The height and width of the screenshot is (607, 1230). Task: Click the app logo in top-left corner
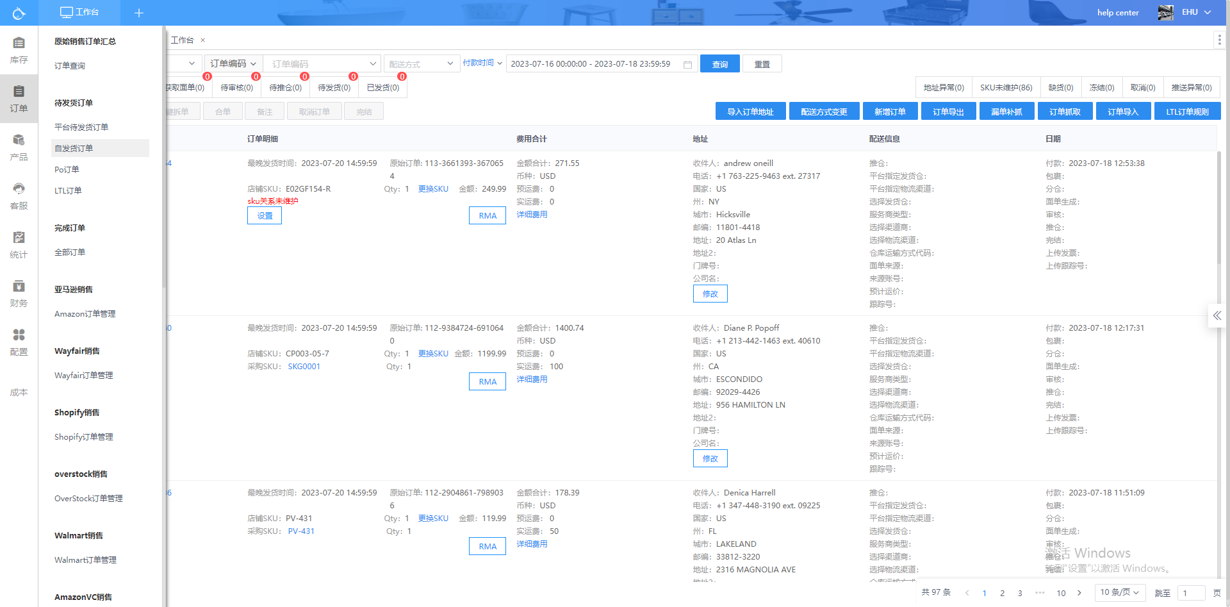coord(19,13)
